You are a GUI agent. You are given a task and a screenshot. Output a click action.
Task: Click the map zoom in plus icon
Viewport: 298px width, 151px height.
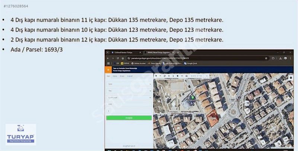tap(156, 76)
